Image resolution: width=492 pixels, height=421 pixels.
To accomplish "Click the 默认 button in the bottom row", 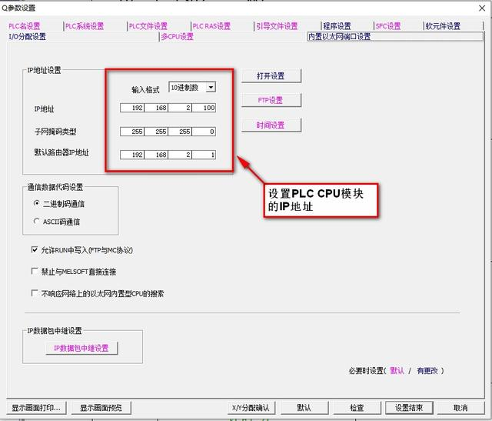I will tap(304, 408).
